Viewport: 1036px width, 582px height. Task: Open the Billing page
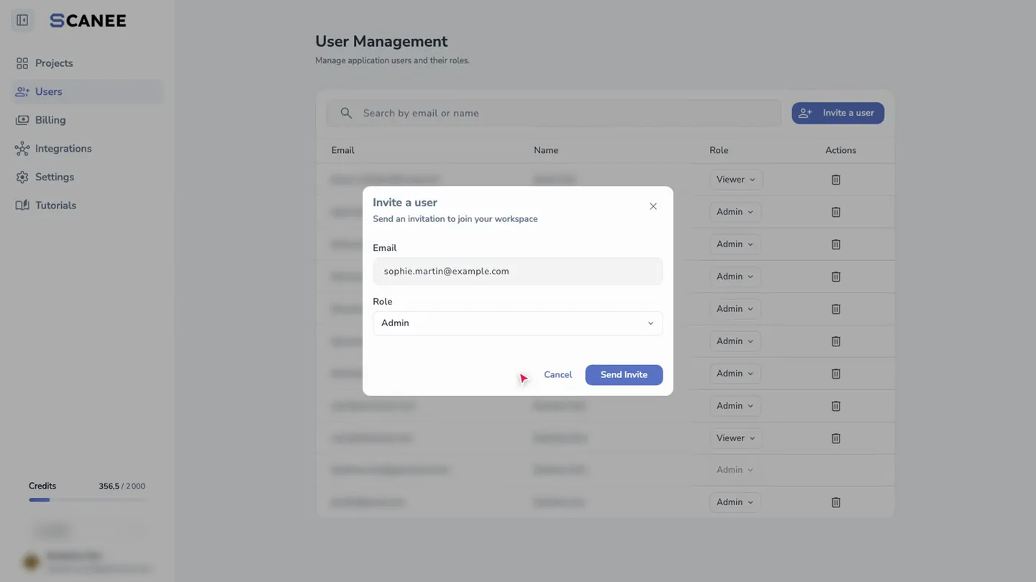88,120
